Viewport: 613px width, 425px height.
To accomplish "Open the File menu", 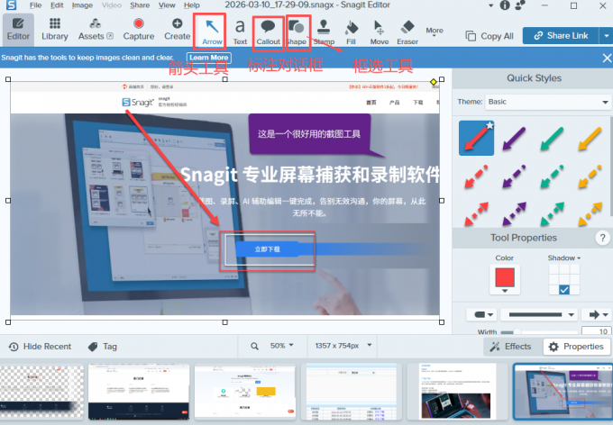I will [35, 5].
